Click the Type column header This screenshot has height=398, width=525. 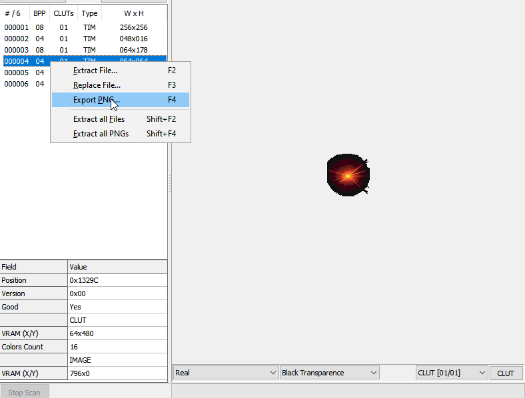click(89, 13)
